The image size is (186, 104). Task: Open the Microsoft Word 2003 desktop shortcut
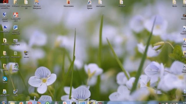16,30
